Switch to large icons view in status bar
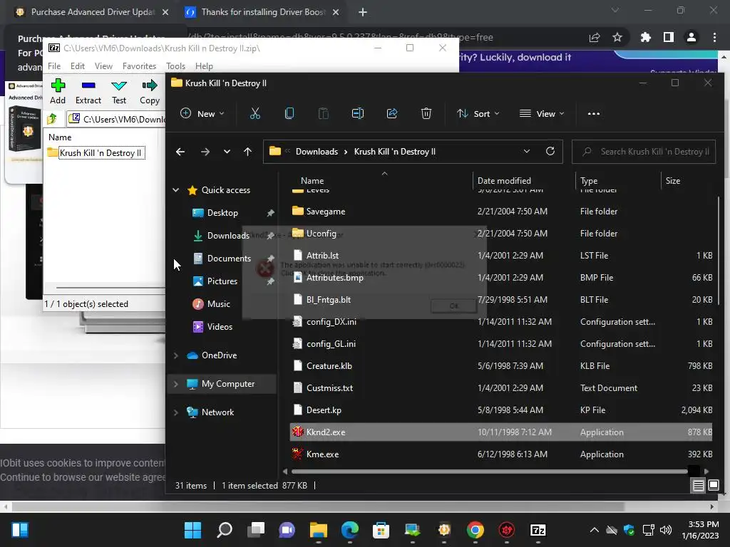This screenshot has width=730, height=547. 713,486
